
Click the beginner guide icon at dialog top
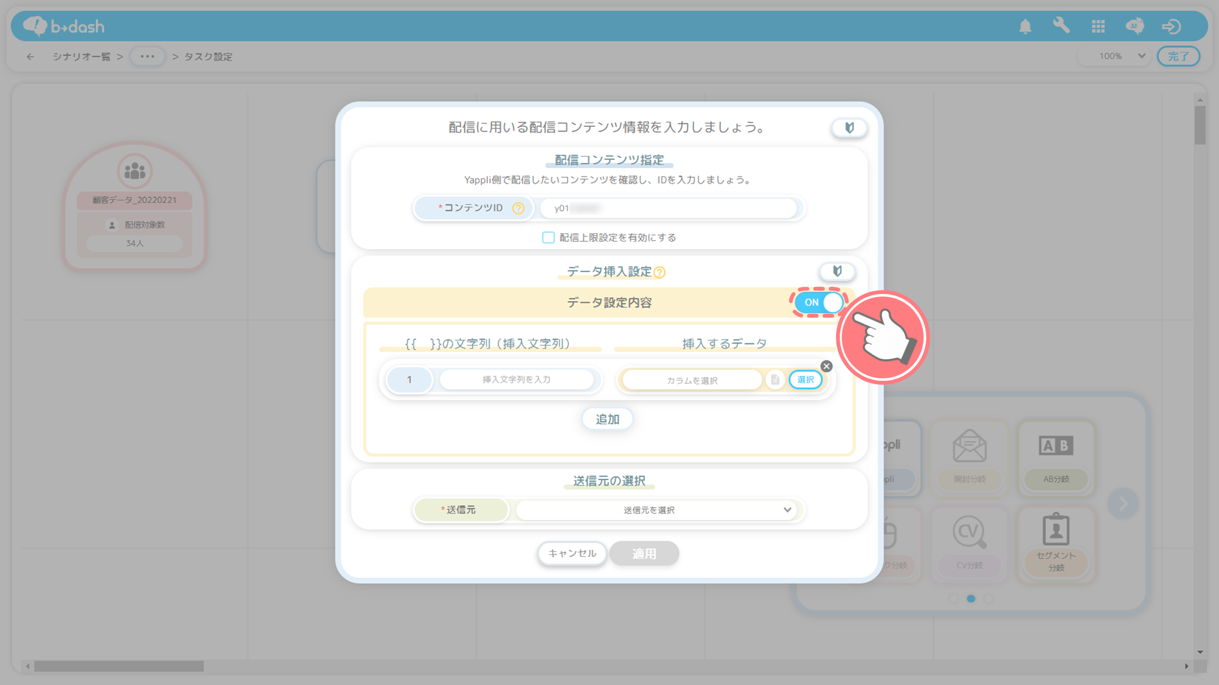(849, 128)
